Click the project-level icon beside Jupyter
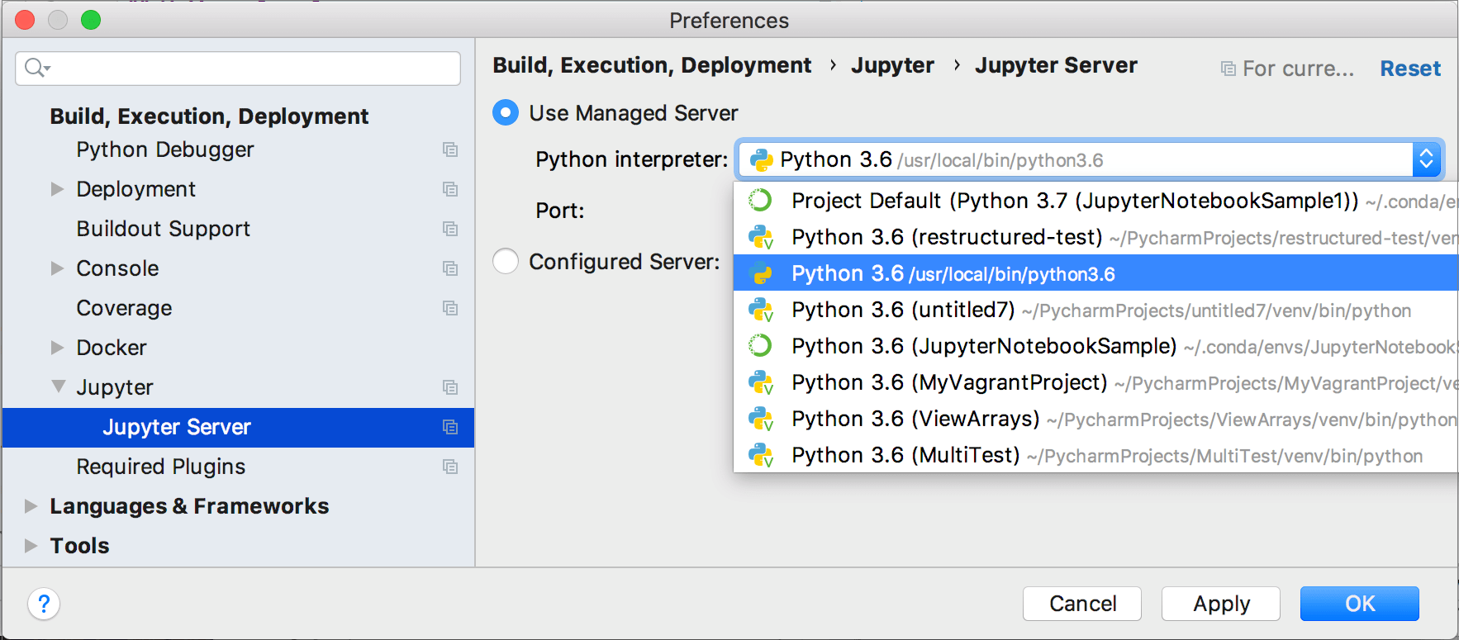 point(450,387)
